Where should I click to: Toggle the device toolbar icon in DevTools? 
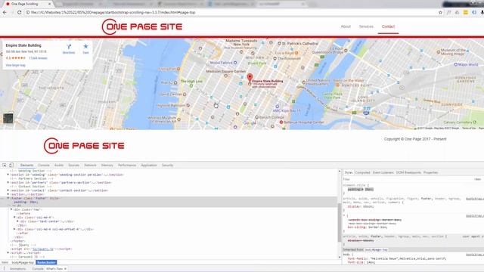[11, 165]
